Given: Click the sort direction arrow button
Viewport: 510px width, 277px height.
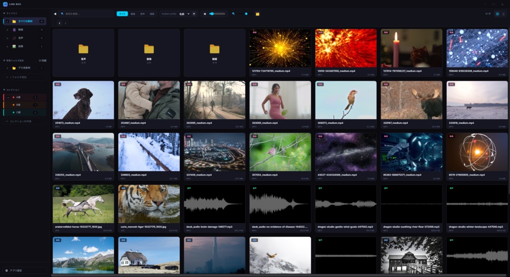Looking at the screenshot, I should coord(194,14).
